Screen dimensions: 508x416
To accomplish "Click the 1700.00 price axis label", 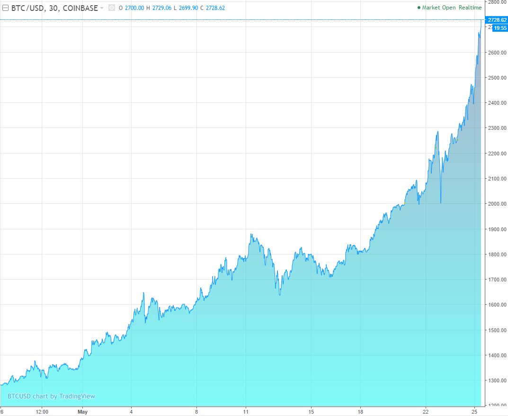I will point(497,280).
